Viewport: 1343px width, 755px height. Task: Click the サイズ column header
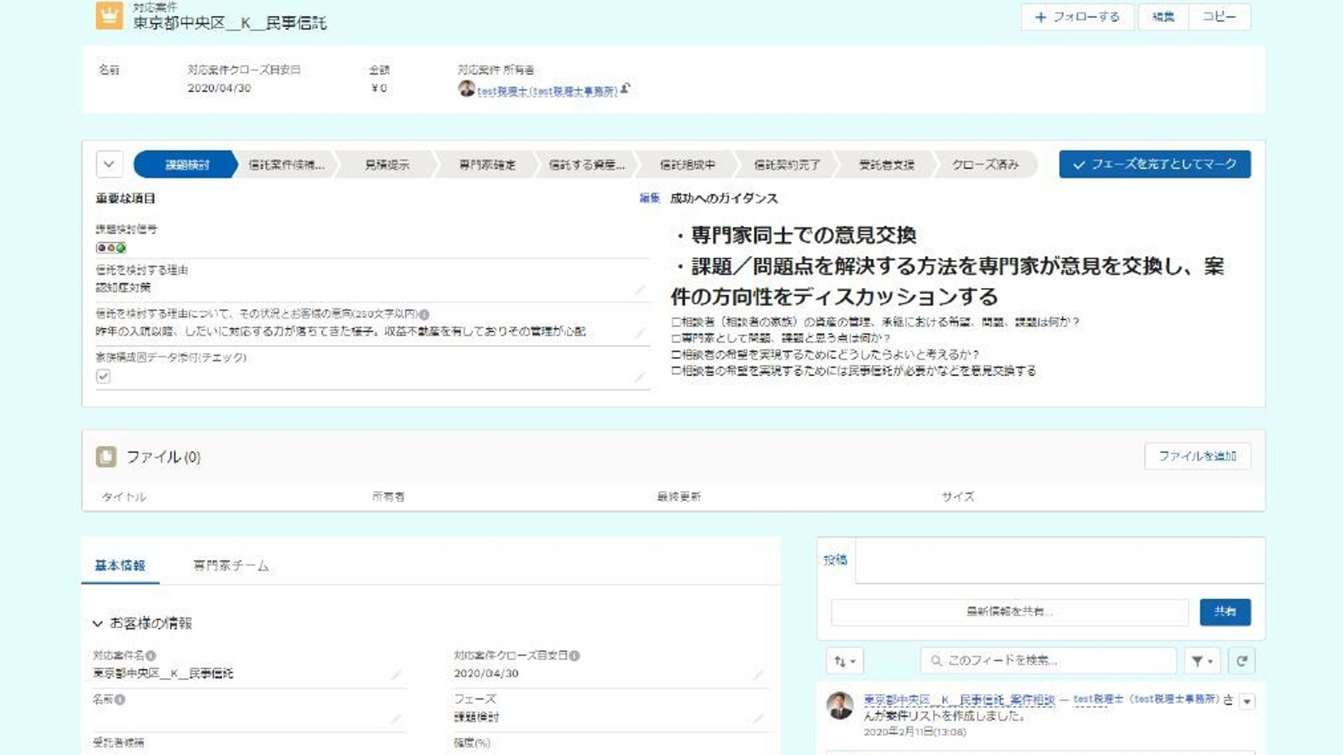click(x=958, y=496)
